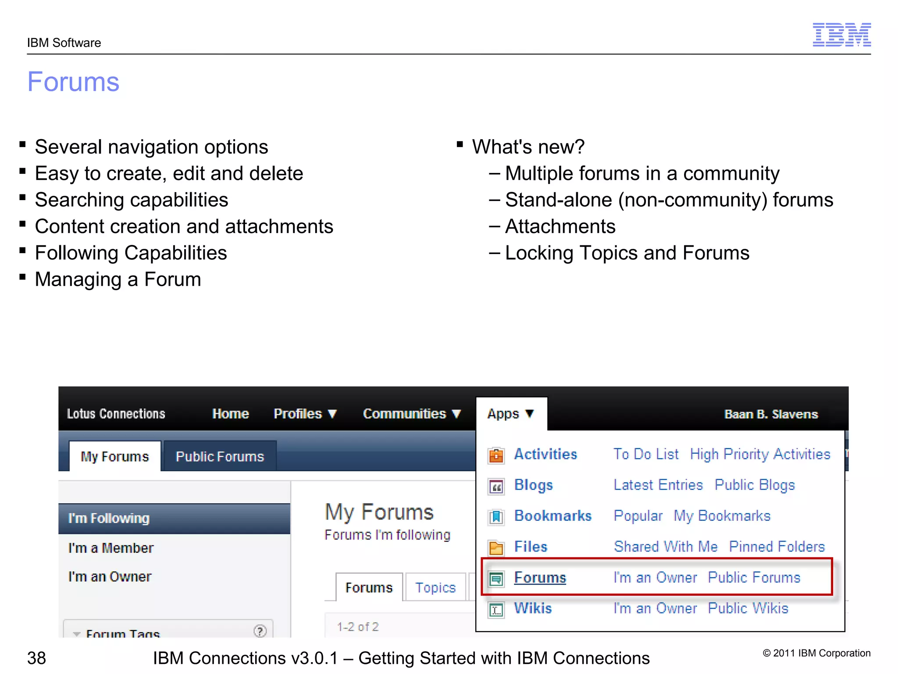898x674 pixels.
Task: Open Baan B. Slavens user menu
Action: click(x=771, y=414)
